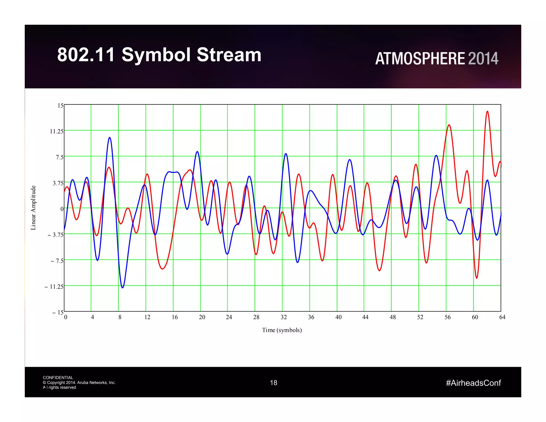
Task: Click the 'Linear Amplitude' y-axis label
Action: 33,208
